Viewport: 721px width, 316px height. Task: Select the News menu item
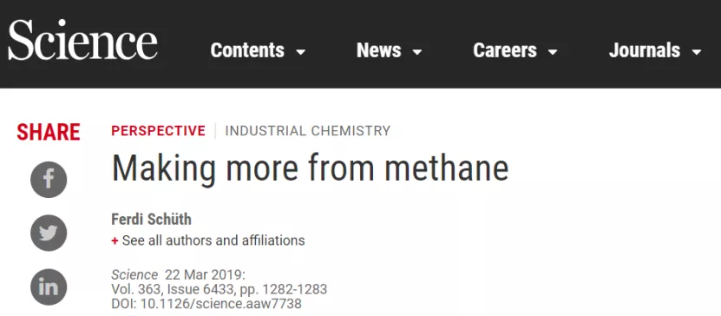click(379, 50)
